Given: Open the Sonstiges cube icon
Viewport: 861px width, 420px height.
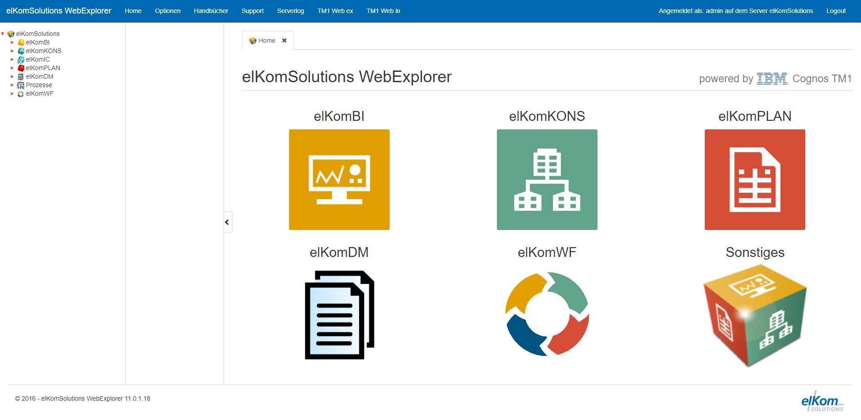Looking at the screenshot, I should tap(755, 315).
